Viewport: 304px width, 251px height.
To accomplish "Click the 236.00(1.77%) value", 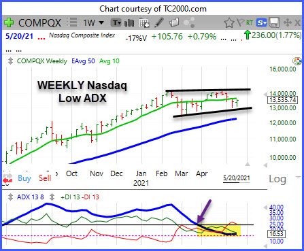I will pos(276,35).
